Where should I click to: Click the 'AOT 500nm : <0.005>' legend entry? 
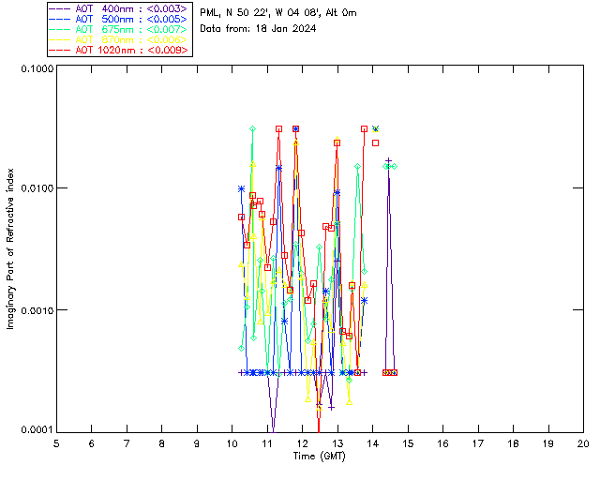[x=119, y=19]
